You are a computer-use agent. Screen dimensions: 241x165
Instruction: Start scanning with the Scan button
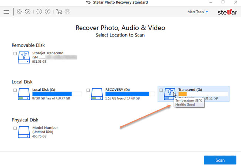[x=220, y=160]
